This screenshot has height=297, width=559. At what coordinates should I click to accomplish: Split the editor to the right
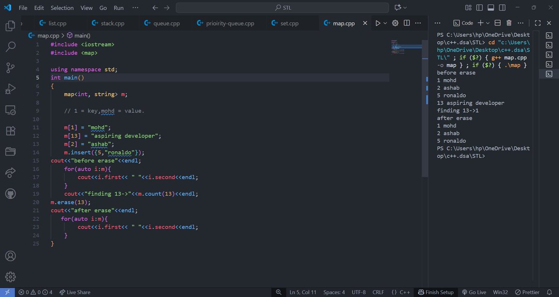407,23
